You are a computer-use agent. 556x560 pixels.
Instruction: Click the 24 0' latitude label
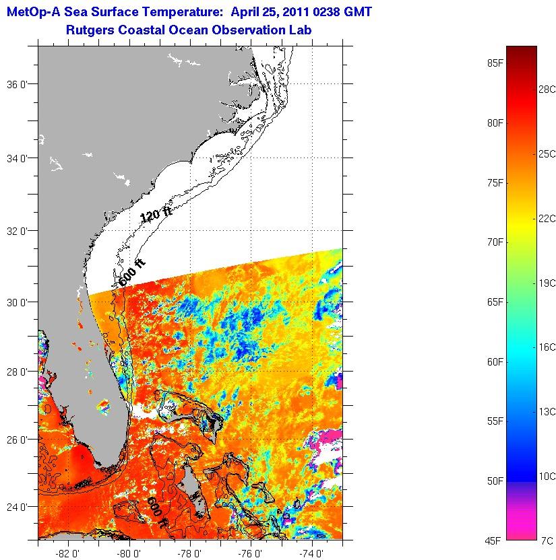coord(18,507)
